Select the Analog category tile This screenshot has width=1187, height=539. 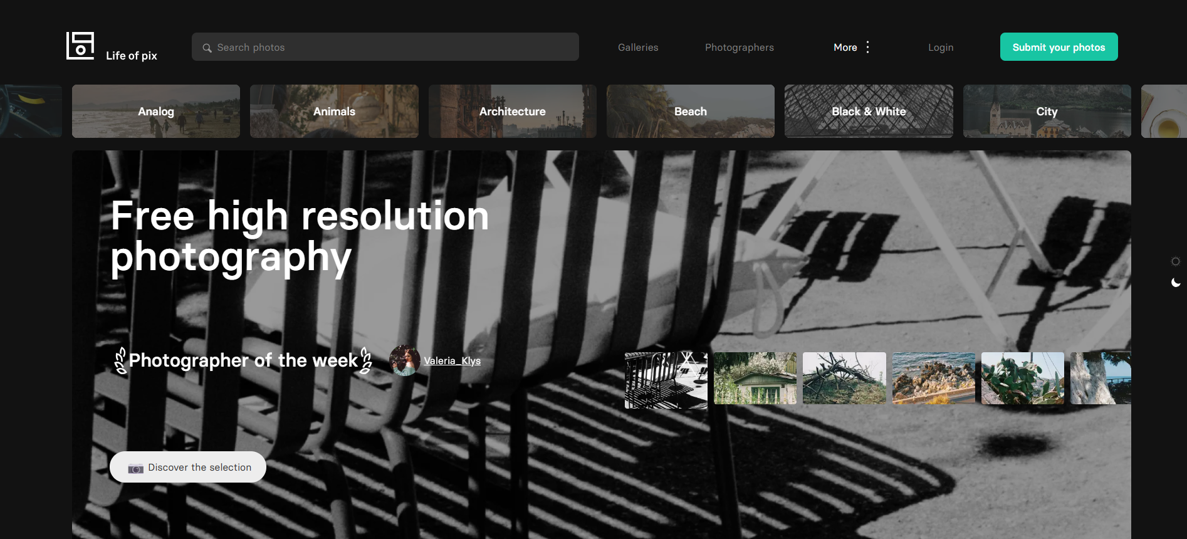[156, 111]
